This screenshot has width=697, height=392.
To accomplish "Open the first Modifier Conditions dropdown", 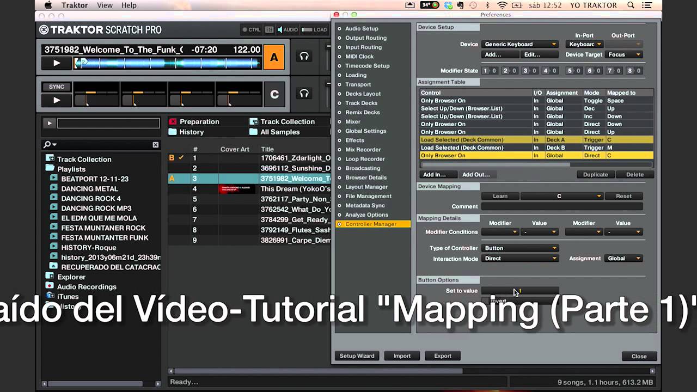I will point(500,232).
